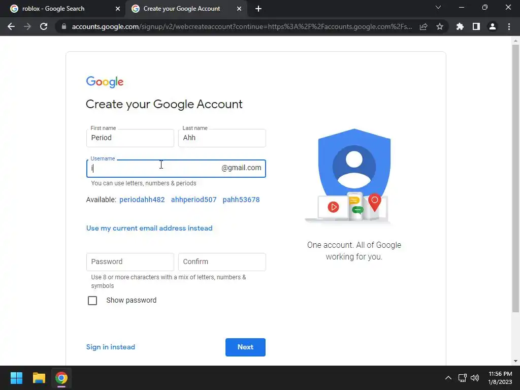Open a new browser tab
Viewport: 520px width, 390px height.
pyautogui.click(x=258, y=9)
